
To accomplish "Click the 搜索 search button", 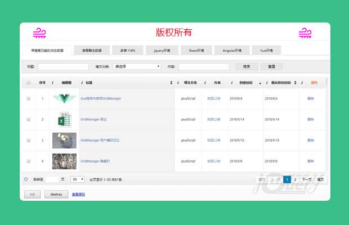I will pos(246,66).
